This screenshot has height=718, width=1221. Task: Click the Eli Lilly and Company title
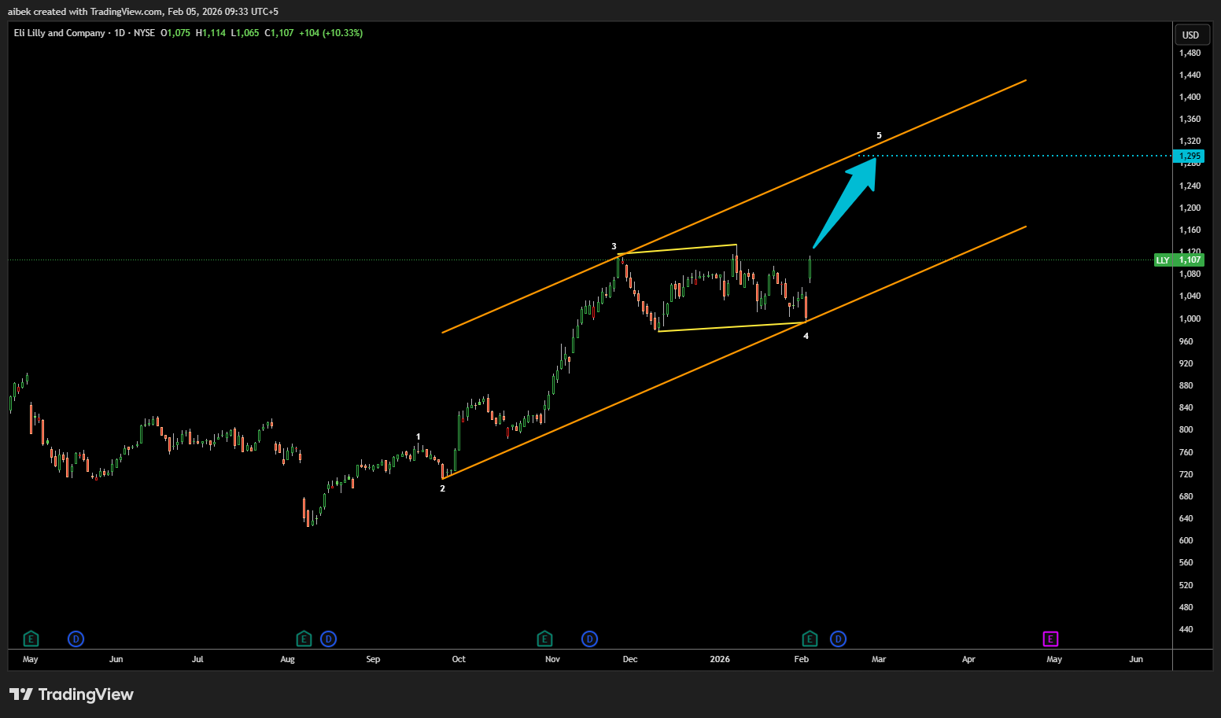tap(60, 33)
